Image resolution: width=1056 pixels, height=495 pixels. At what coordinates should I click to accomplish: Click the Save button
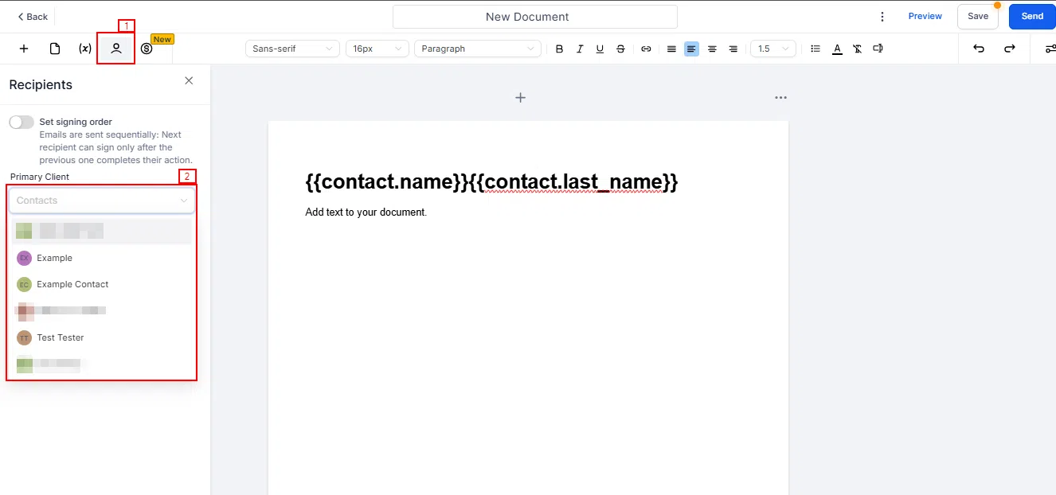[978, 16]
